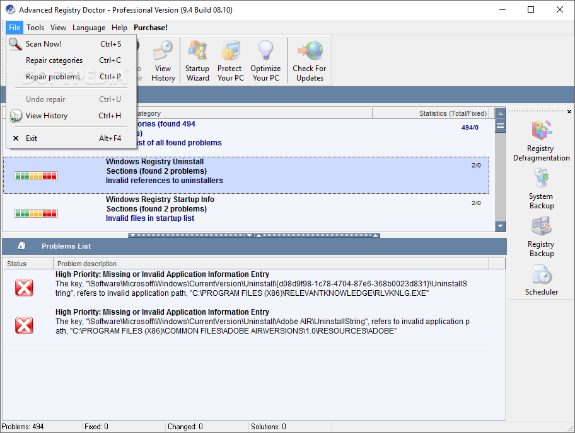Image resolution: width=575 pixels, height=433 pixels.
Task: Open the Tools menu
Action: [x=35, y=28]
